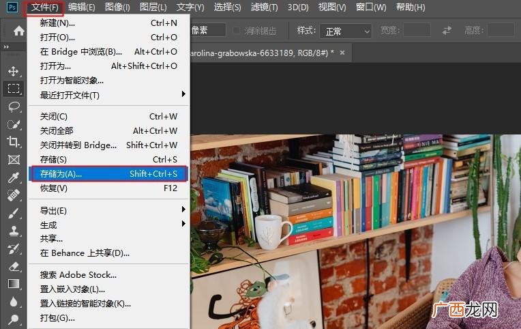The width and height of the screenshot is (521, 329).
Task: Select the Quick Selection tool
Action: [14, 124]
